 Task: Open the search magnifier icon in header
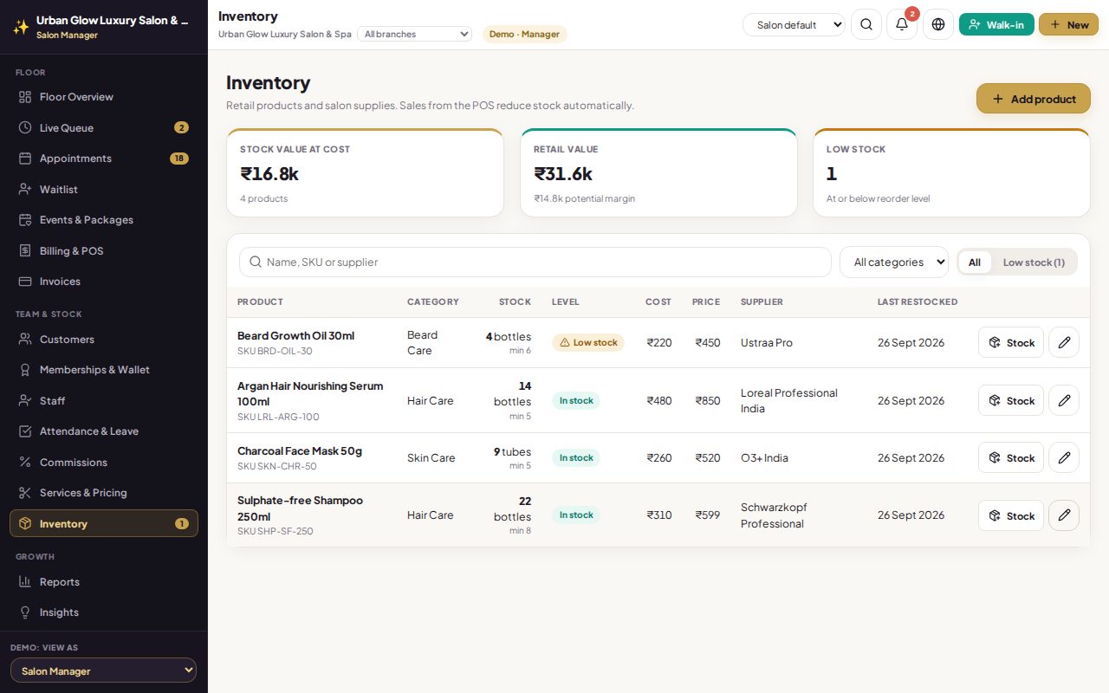click(866, 24)
